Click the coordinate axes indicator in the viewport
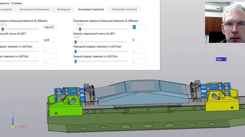The width and height of the screenshot is (245, 137). click(20, 120)
